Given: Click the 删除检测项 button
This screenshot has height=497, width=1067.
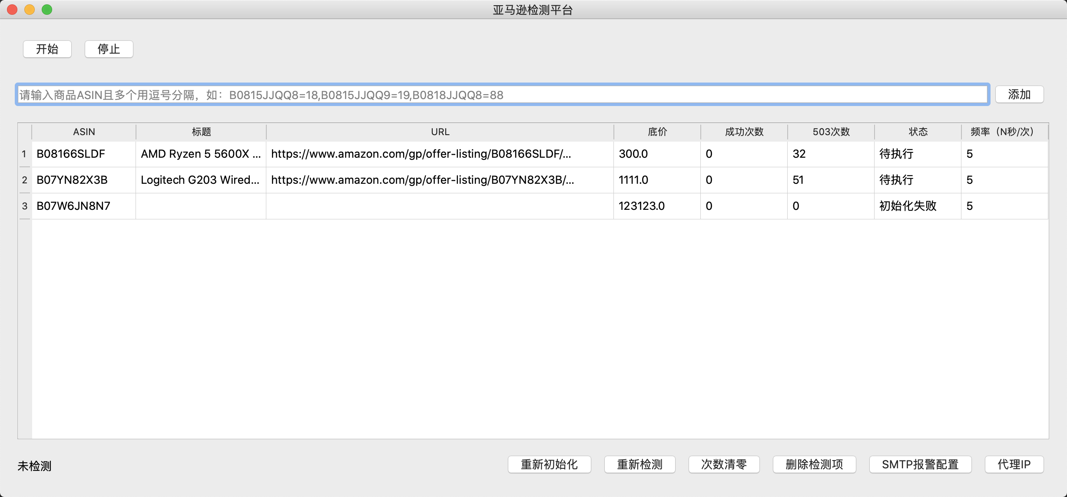Looking at the screenshot, I should tap(814, 464).
